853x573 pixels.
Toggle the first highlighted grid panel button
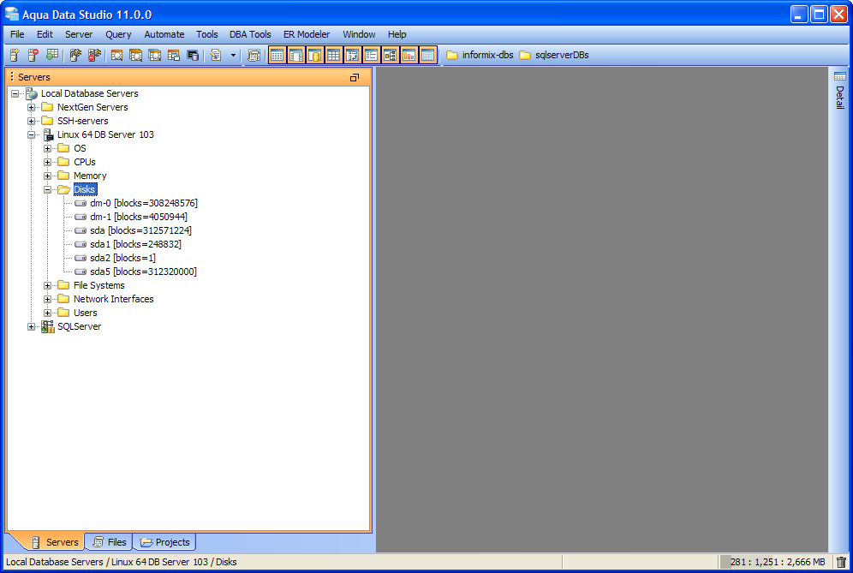pyautogui.click(x=277, y=55)
